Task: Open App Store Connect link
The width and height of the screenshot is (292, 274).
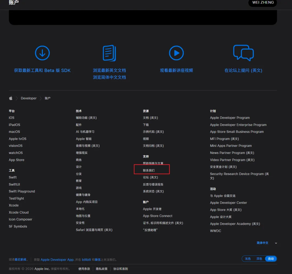Action: click(x=158, y=216)
